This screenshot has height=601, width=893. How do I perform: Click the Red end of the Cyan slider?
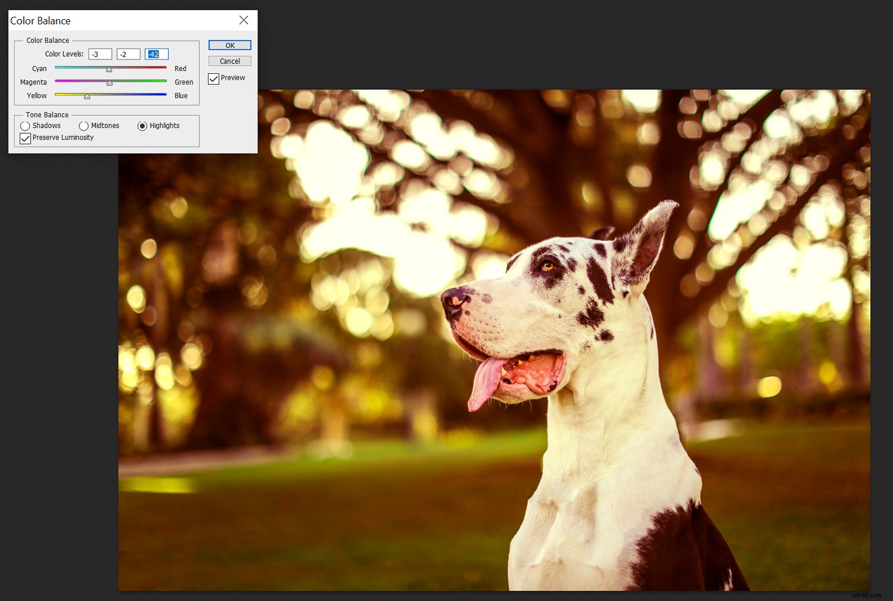pos(165,68)
